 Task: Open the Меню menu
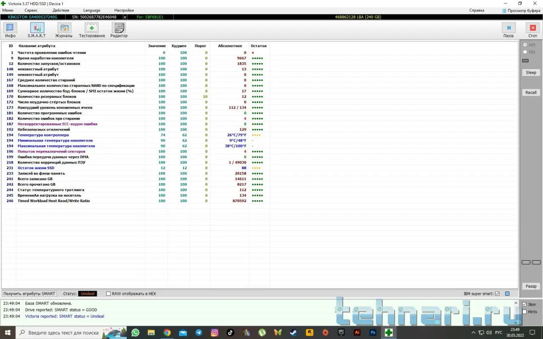[x=8, y=10]
